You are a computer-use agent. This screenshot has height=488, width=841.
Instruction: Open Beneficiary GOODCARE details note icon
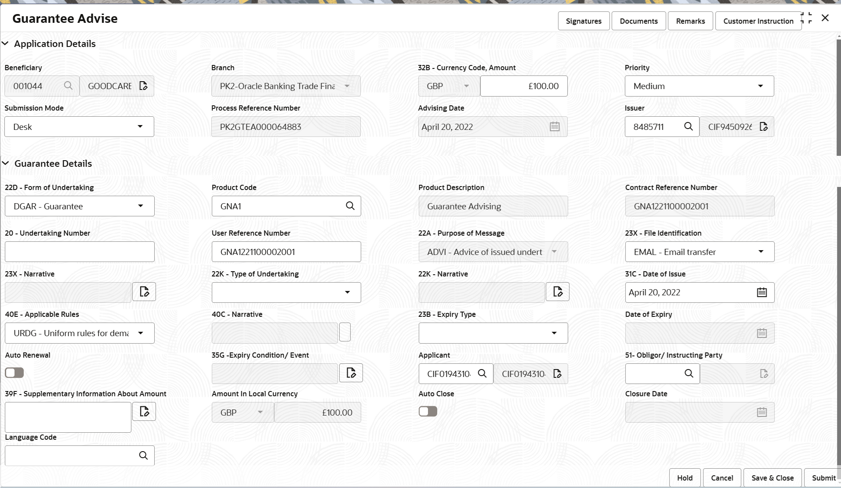coord(143,86)
